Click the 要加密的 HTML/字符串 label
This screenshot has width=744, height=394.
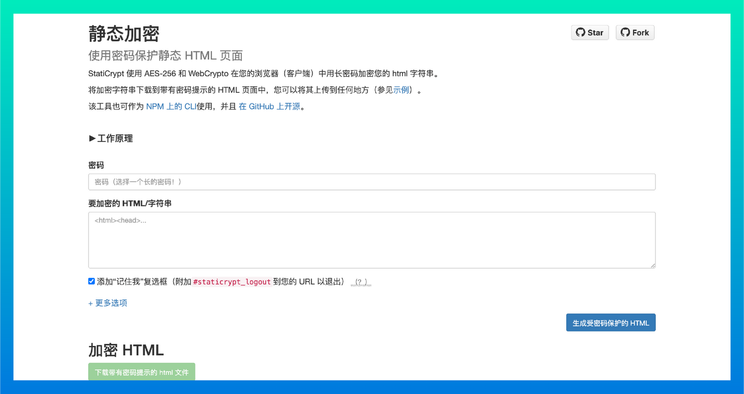130,203
